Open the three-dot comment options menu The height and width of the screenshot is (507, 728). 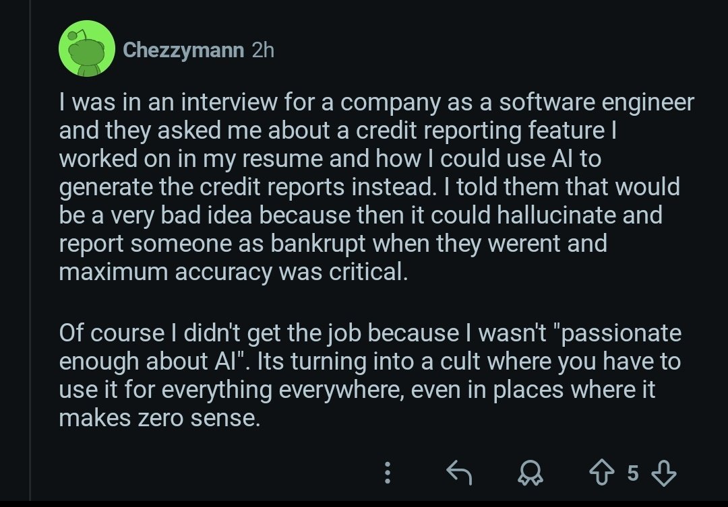click(388, 473)
